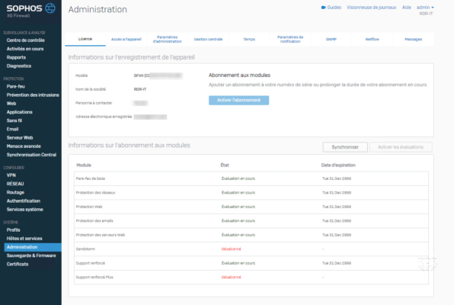Click the Date d'expiration column header
The width and height of the screenshot is (454, 305).
(x=338, y=165)
